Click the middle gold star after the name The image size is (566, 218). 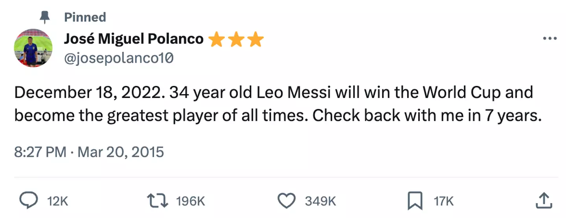point(236,39)
